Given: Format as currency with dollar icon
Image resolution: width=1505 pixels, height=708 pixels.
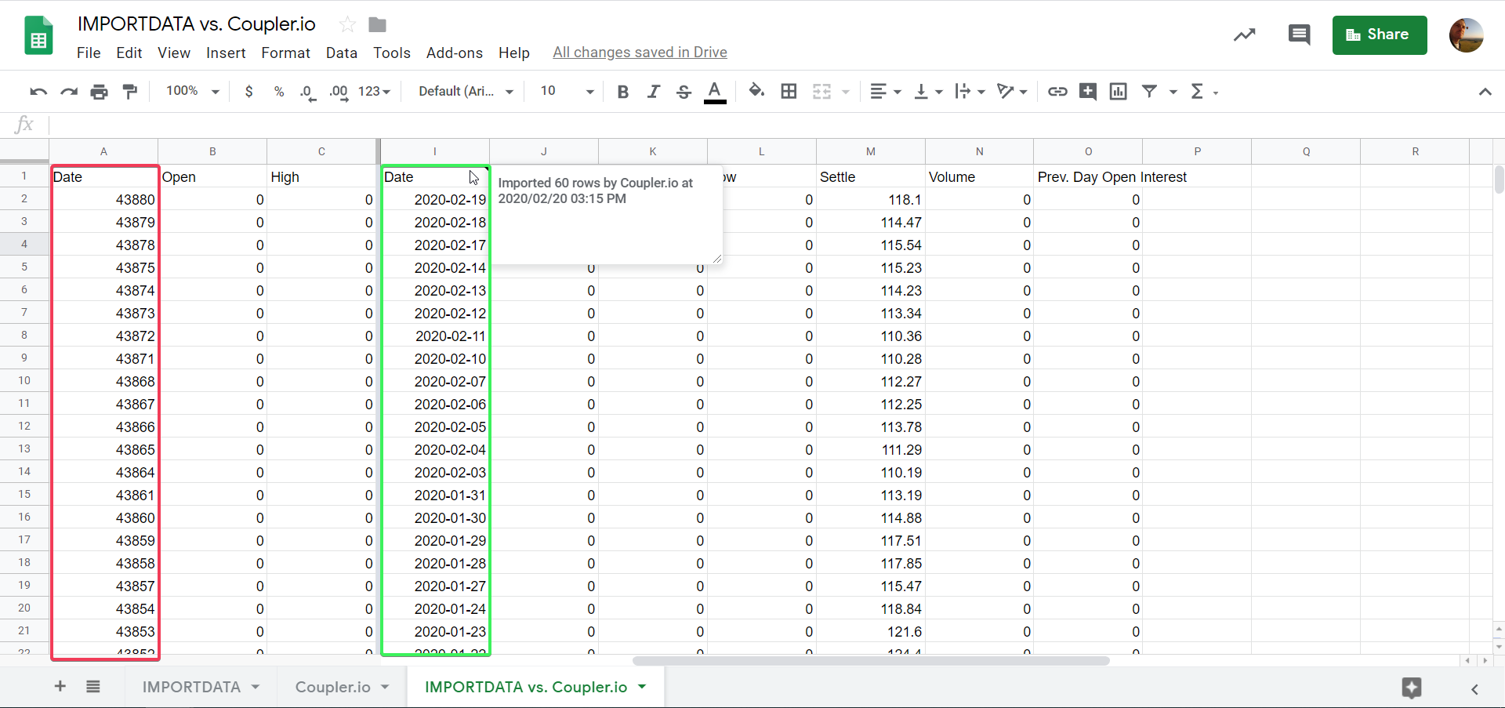Looking at the screenshot, I should (248, 92).
